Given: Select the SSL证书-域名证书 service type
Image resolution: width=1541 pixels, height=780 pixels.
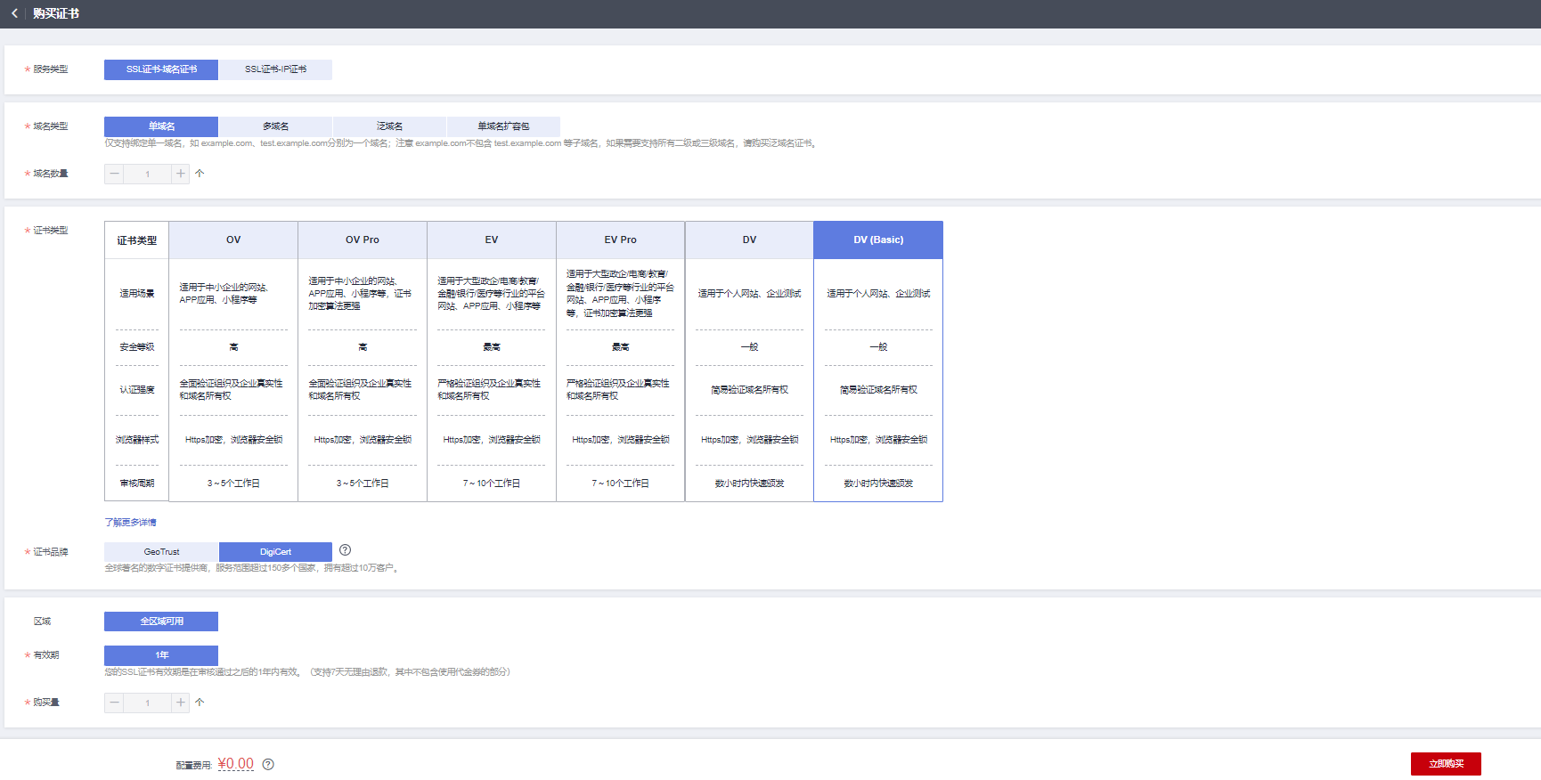Looking at the screenshot, I should click(161, 69).
